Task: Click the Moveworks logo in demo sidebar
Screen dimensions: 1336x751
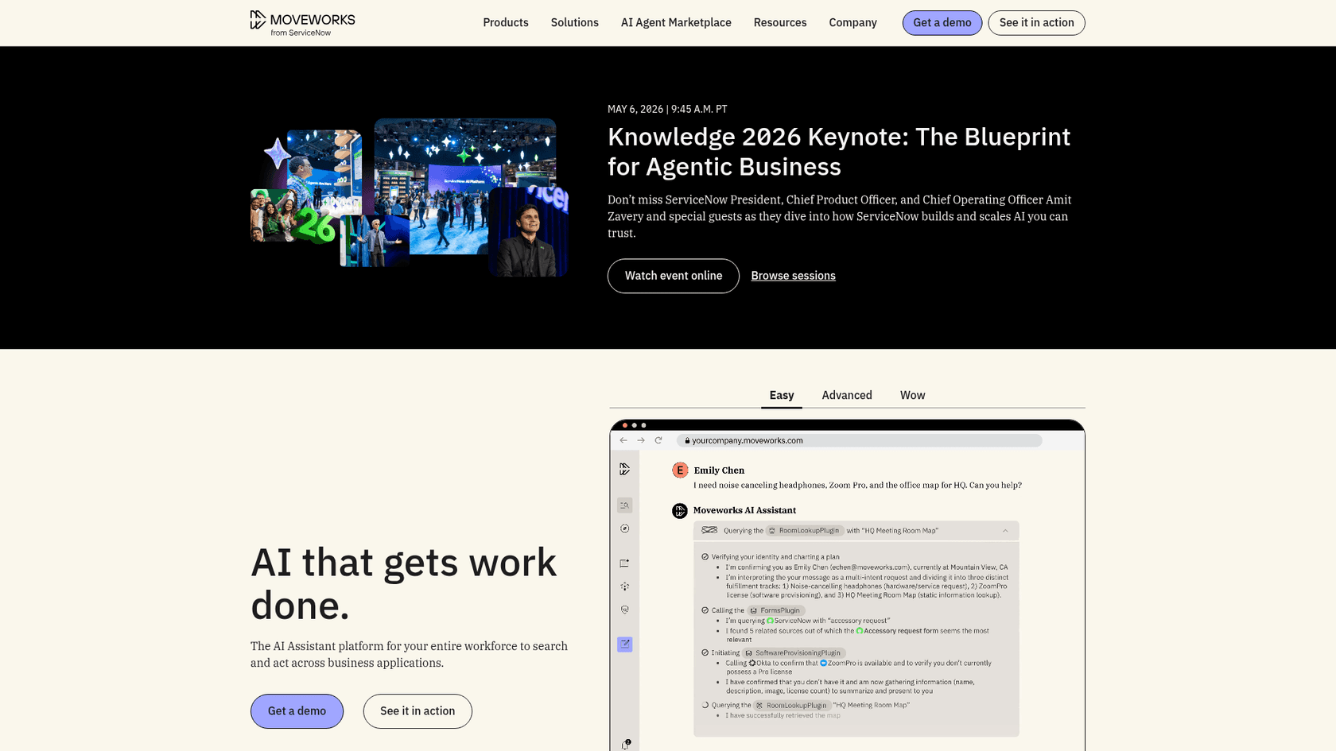Action: click(625, 470)
